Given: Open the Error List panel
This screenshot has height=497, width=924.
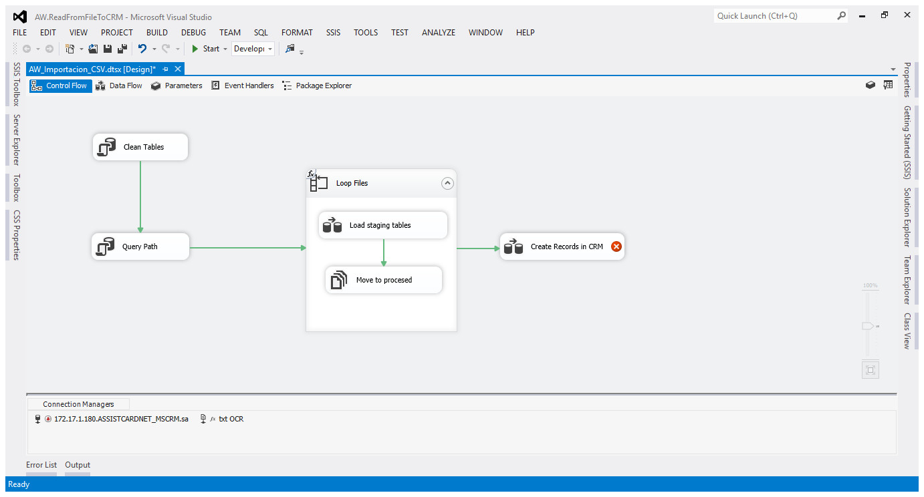Looking at the screenshot, I should point(41,465).
